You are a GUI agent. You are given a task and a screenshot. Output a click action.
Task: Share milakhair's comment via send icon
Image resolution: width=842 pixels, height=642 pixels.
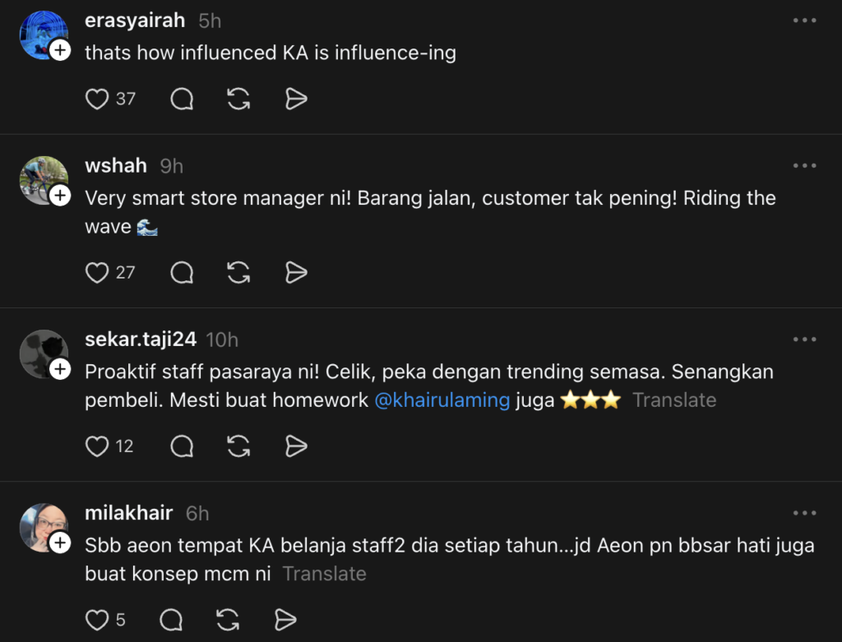(x=285, y=620)
